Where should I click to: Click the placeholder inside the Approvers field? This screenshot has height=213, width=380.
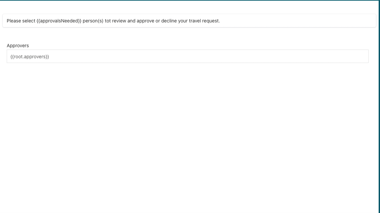[x=29, y=57]
